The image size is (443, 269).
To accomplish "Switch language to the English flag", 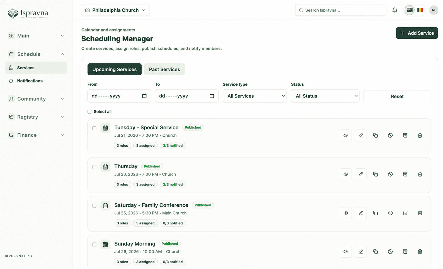I will click(410, 10).
